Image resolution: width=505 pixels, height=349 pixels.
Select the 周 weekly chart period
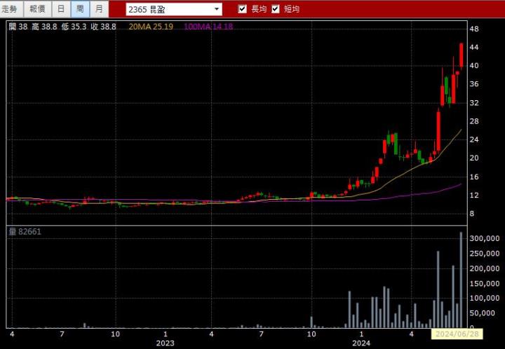(80, 9)
